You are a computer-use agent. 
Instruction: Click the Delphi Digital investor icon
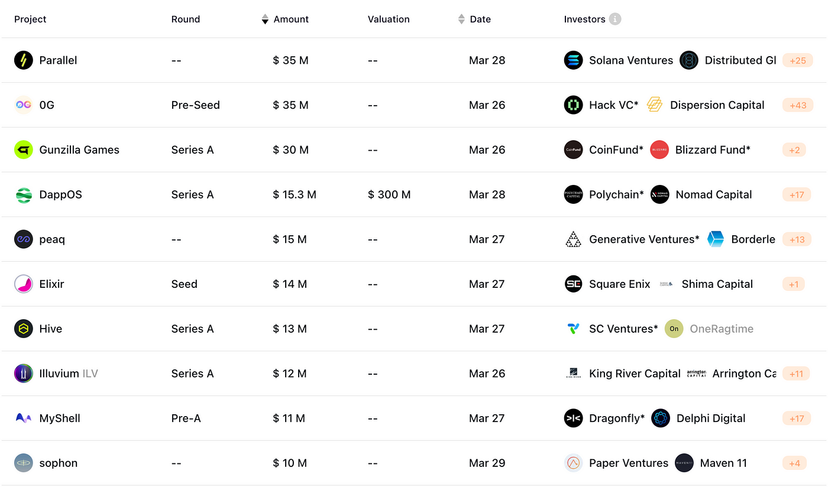coord(660,418)
